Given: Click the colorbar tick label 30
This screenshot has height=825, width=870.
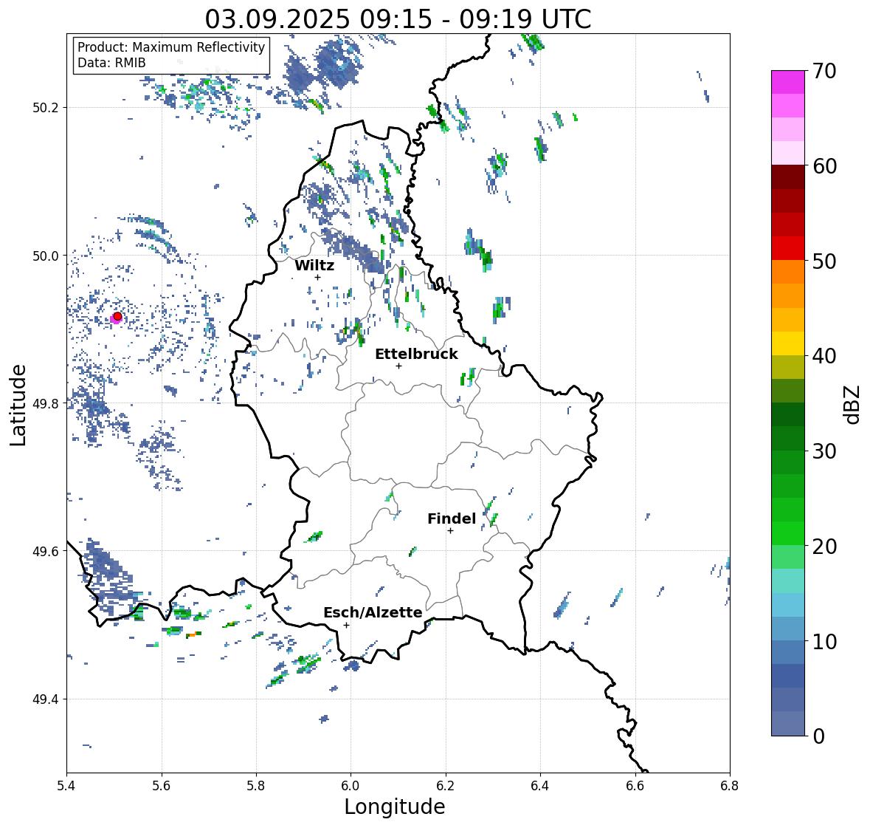Looking at the screenshot, I should tap(824, 451).
